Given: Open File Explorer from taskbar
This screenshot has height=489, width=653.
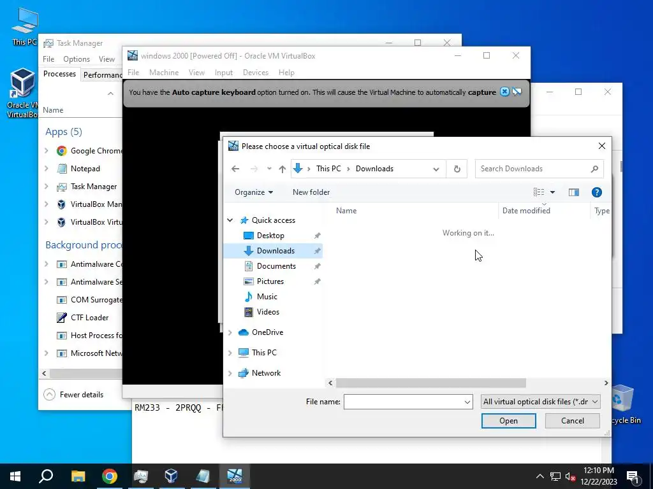Looking at the screenshot, I should (x=78, y=476).
